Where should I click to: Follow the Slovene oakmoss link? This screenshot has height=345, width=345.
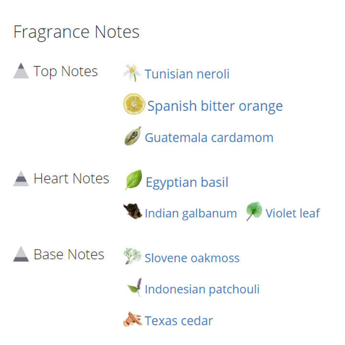pyautogui.click(x=192, y=258)
